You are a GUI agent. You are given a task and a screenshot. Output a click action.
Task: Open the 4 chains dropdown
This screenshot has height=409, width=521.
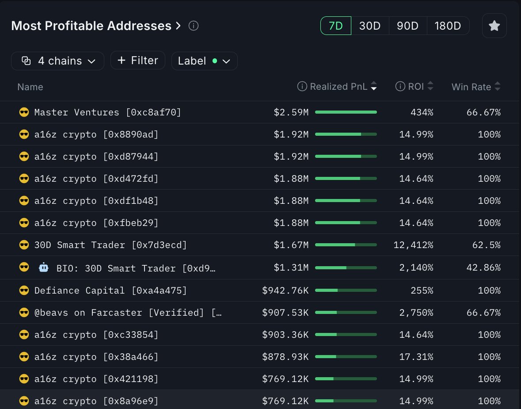point(57,61)
